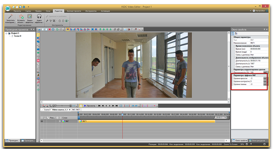This screenshot has width=273, height=149.
Task: Select the ЯКГ1 clip on timeline
Action: click(x=147, y=121)
